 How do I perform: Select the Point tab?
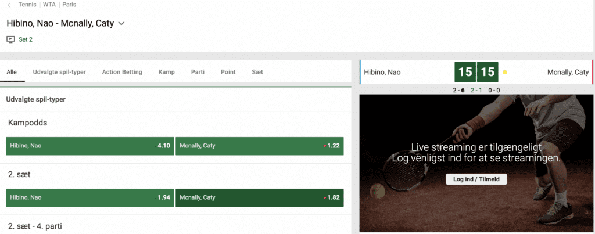228,72
